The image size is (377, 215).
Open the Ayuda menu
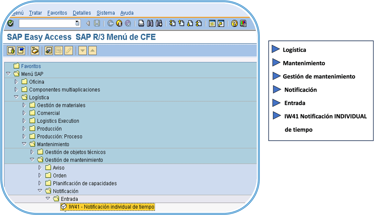[127, 13]
